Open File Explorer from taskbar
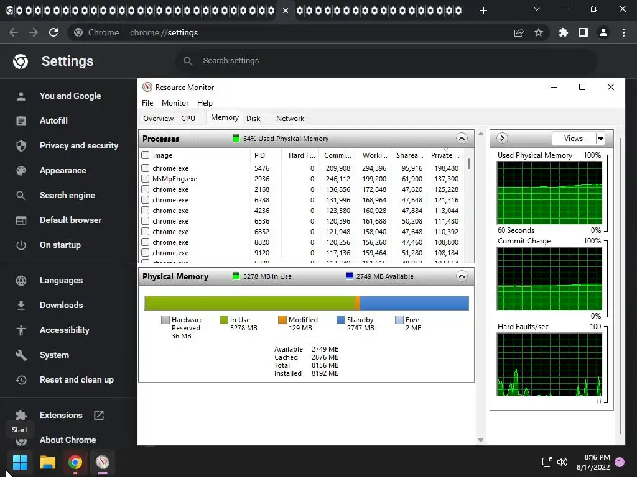 pyautogui.click(x=47, y=462)
